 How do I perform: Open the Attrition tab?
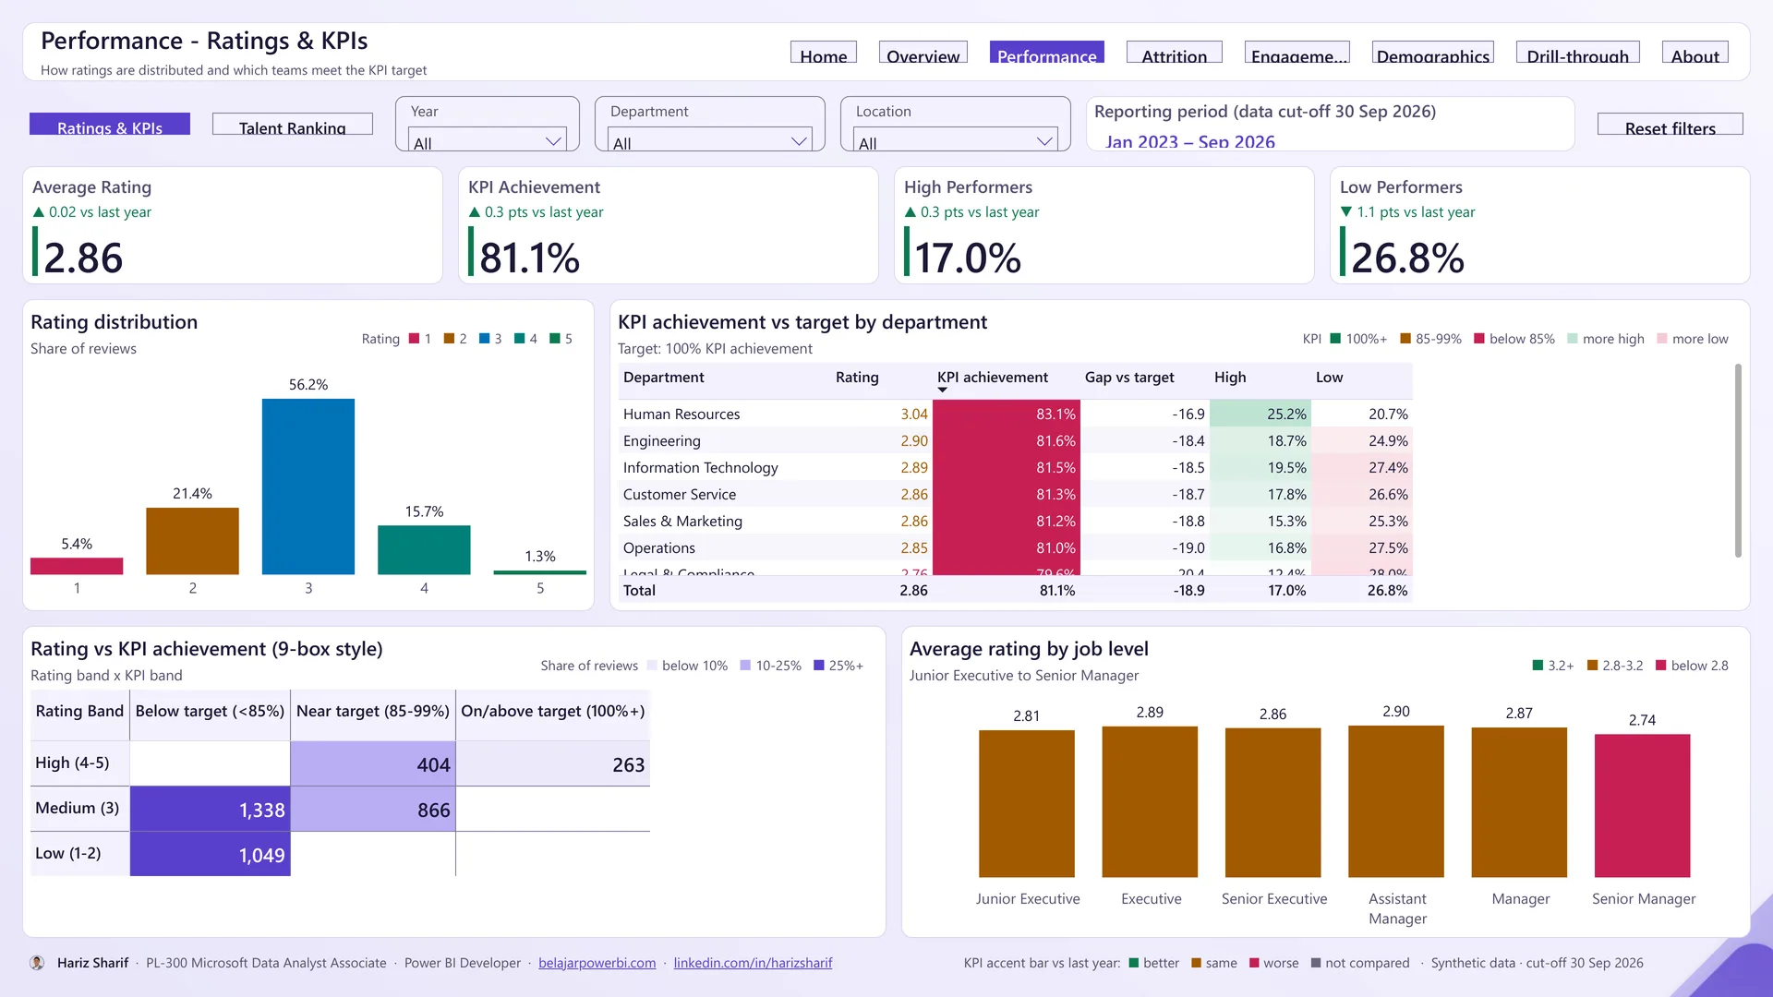1175,53
